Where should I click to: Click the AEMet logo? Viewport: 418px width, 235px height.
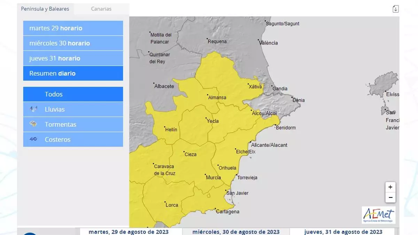click(x=379, y=215)
